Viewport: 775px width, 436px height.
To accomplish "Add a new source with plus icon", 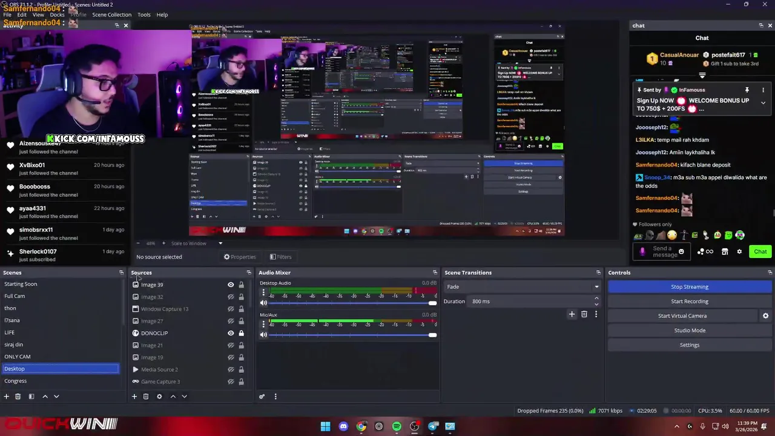I will tap(134, 397).
